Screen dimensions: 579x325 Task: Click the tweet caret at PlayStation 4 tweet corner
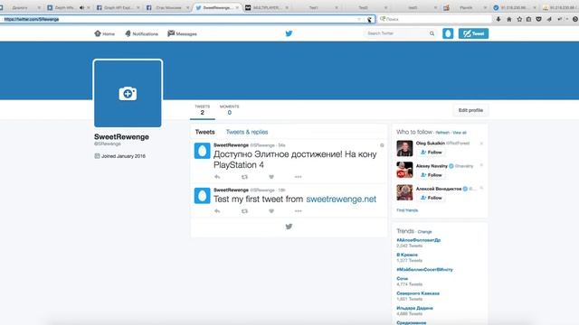(382, 145)
